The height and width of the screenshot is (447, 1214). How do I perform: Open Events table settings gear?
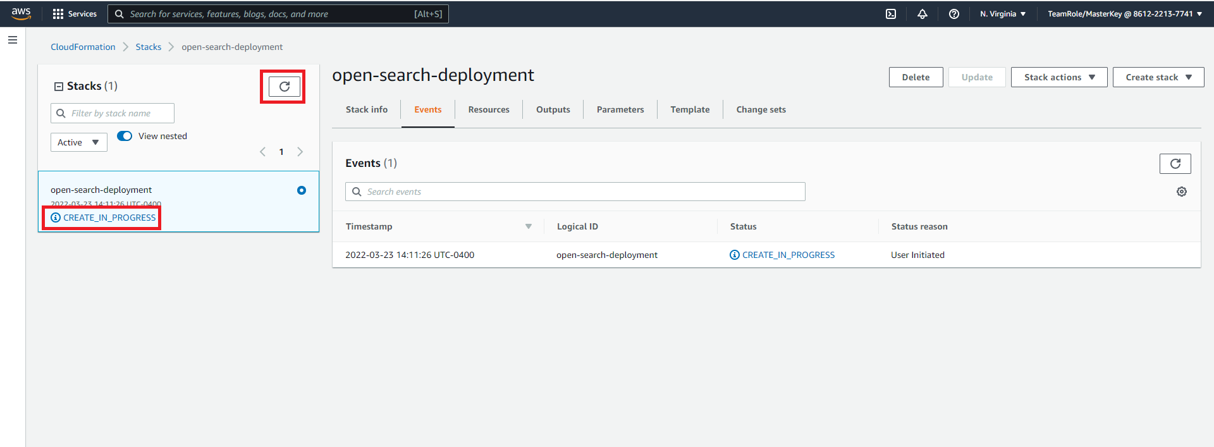[1182, 192]
